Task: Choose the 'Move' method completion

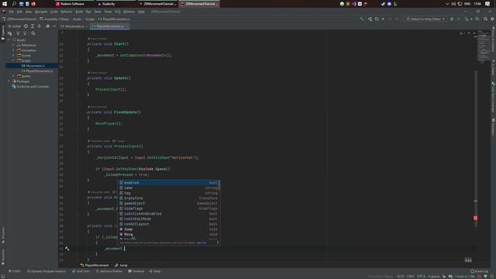Action: click(169, 234)
